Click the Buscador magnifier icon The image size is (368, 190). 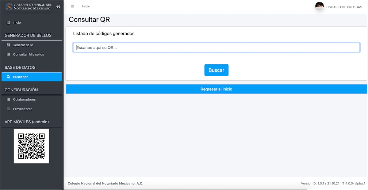(x=9, y=77)
